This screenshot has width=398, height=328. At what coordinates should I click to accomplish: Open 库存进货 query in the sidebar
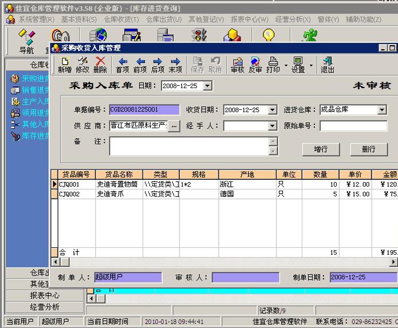[x=30, y=136]
